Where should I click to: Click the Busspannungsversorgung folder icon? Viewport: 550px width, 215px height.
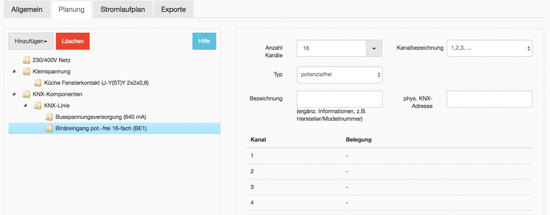[49, 117]
